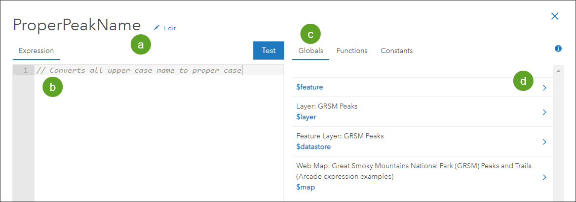Close the expression editor with the X
Screen dimensions: 576x202
pos(555,16)
